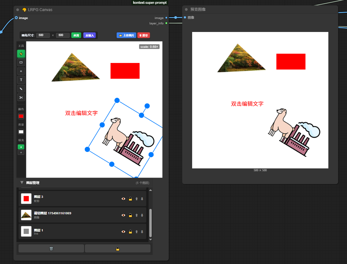The height and width of the screenshot is (264, 347).
Task: Select the pencil freehand draw tool
Action: point(21,89)
